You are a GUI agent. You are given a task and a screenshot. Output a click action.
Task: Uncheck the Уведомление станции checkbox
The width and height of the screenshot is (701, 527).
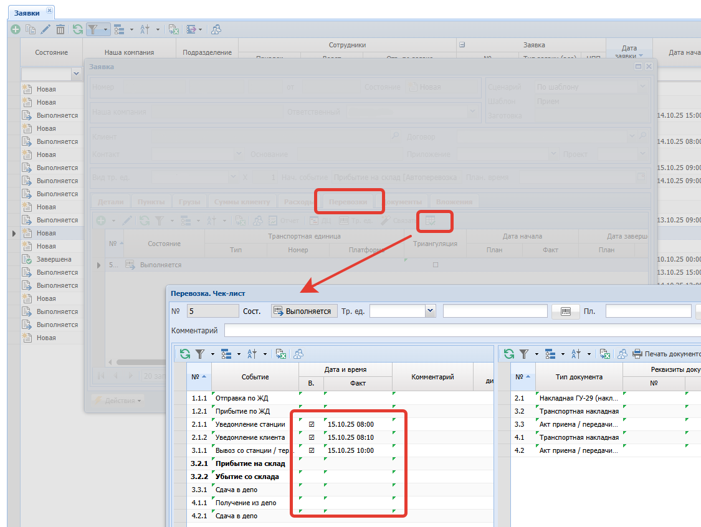click(x=312, y=424)
